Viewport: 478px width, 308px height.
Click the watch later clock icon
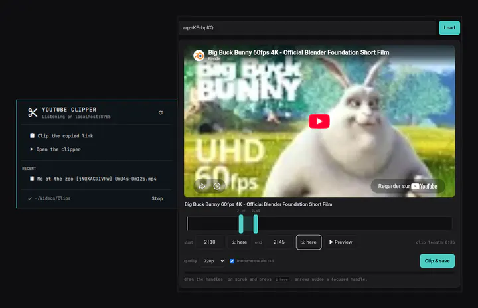point(217,186)
